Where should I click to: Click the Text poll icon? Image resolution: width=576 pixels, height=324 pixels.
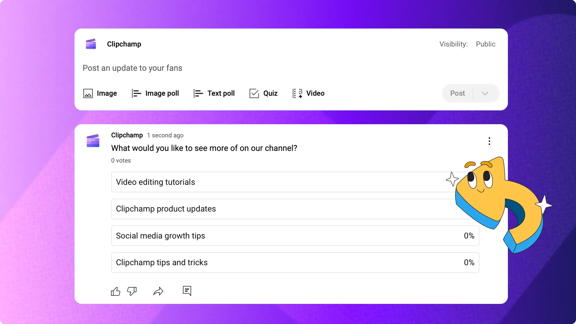[x=198, y=93]
